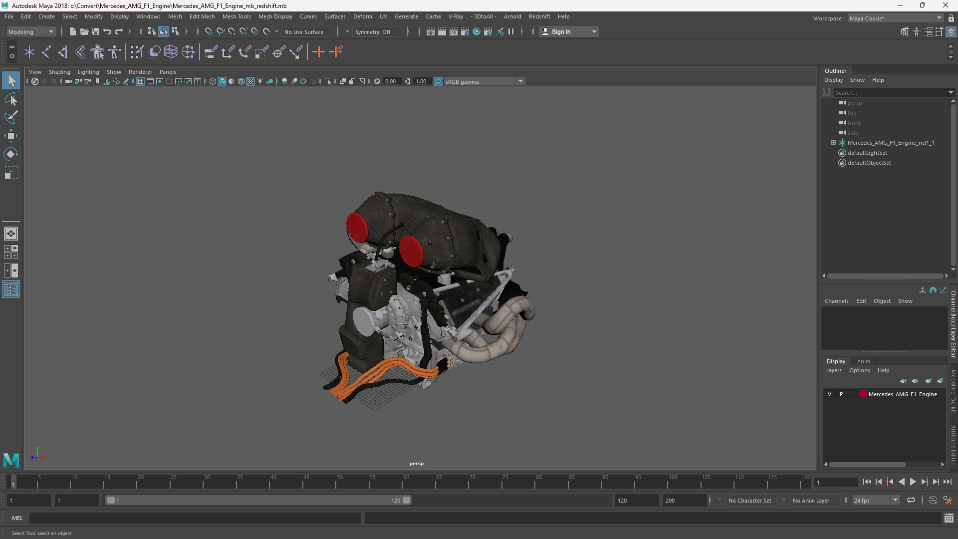Click the current frame field
Screen dimensions: 958x539
(835, 482)
